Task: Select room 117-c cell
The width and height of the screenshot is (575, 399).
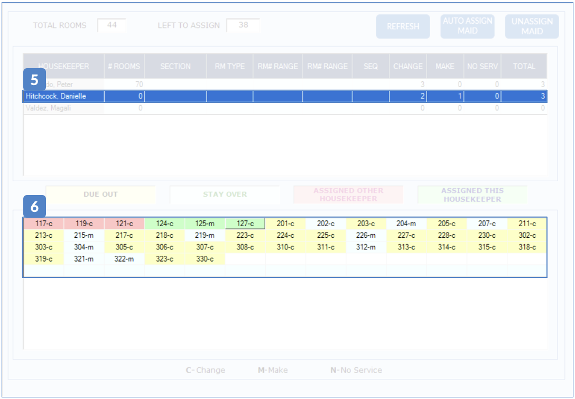Action: coord(43,224)
